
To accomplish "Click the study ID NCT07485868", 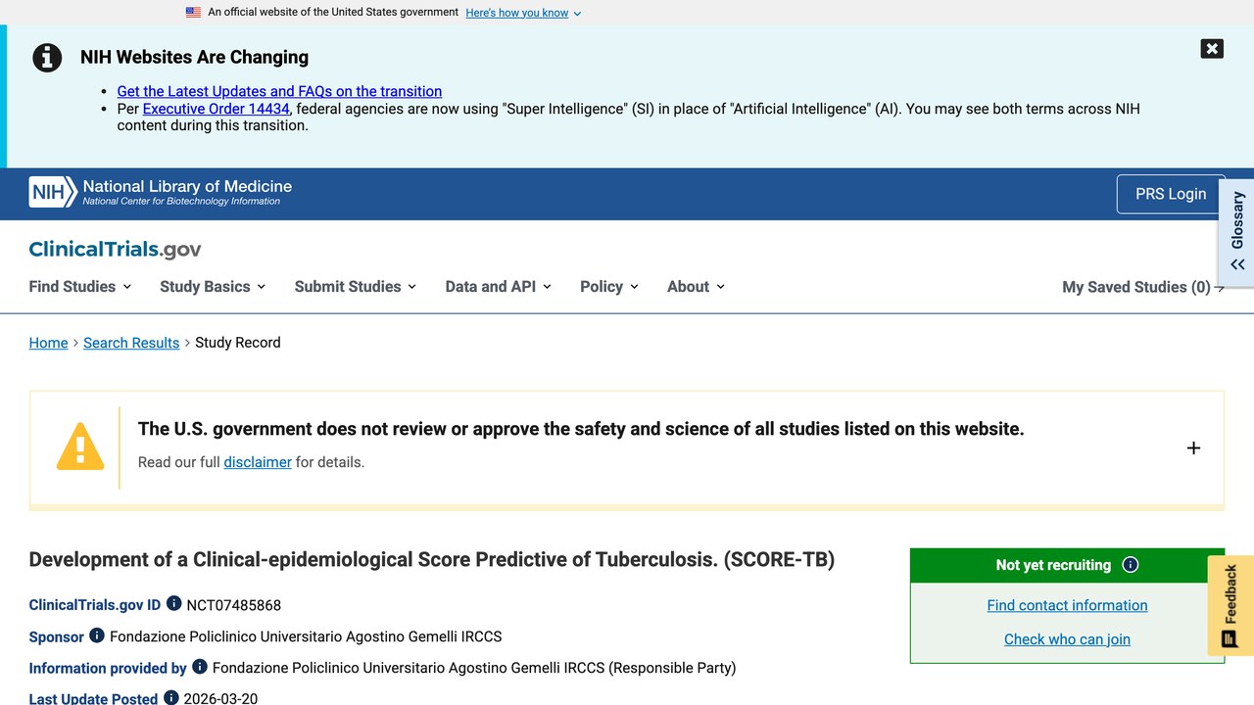I will coord(234,605).
